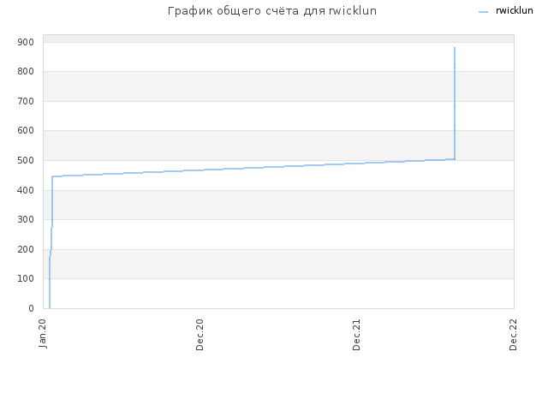Image resolution: width=548 pixels, height=411 pixels.
Task: Click the 200 y-axis label
Action: click(x=26, y=249)
